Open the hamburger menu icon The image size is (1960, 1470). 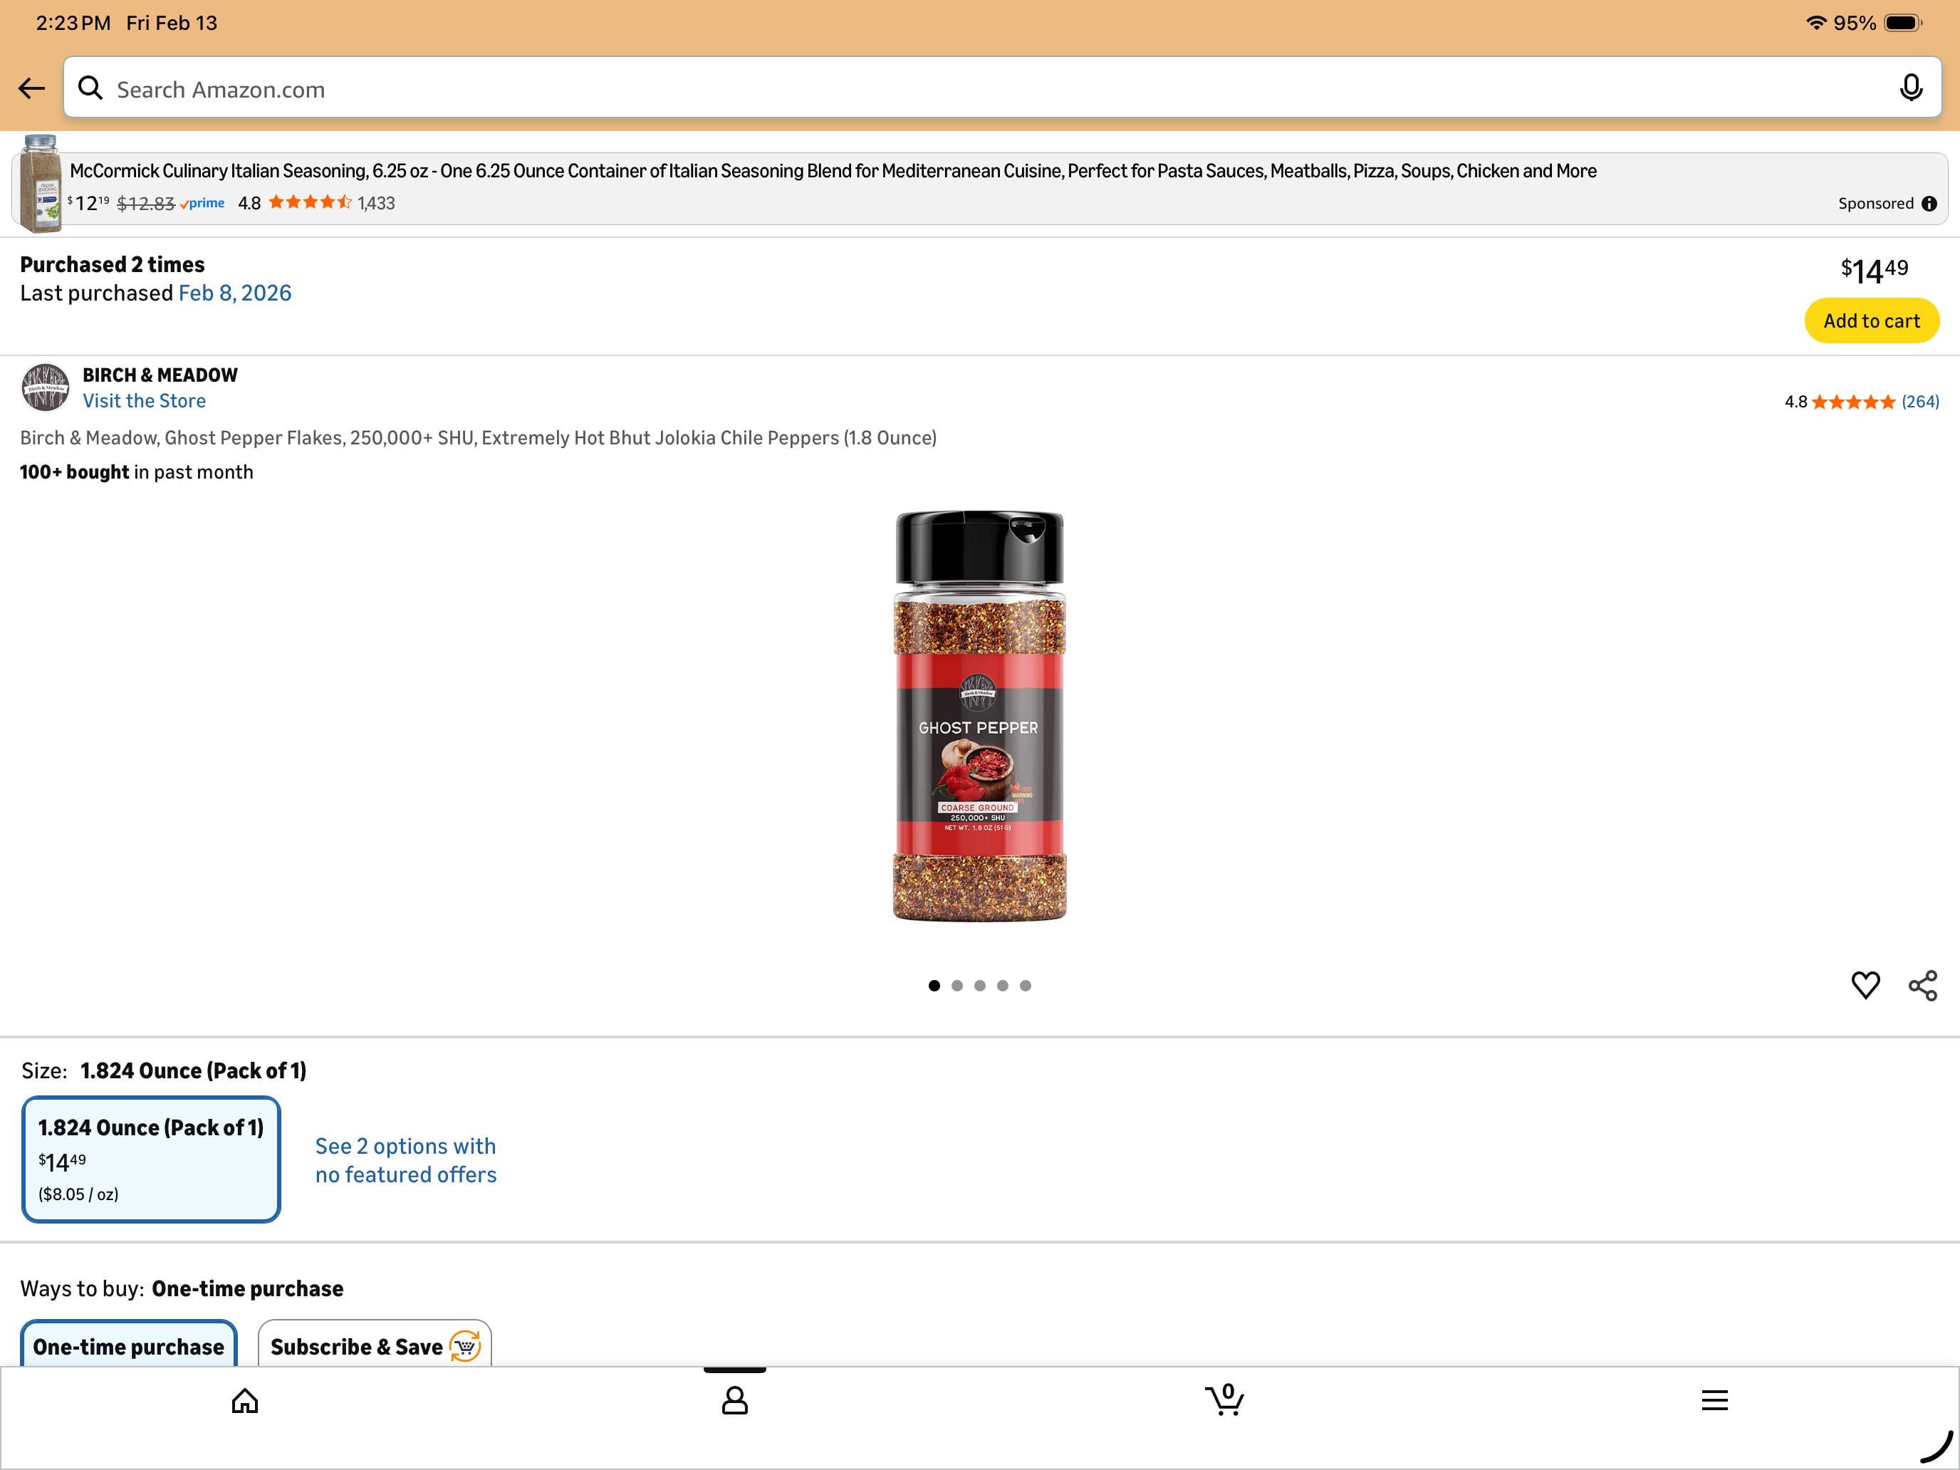pos(1714,1400)
